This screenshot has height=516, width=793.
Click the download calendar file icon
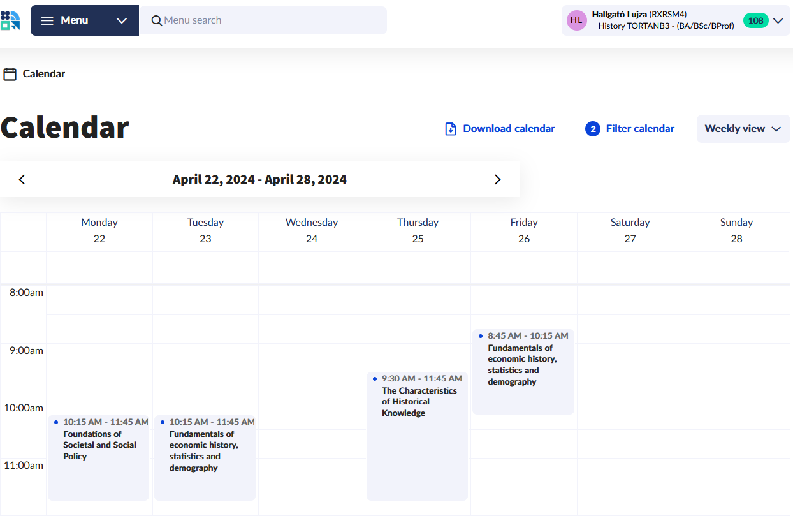451,129
